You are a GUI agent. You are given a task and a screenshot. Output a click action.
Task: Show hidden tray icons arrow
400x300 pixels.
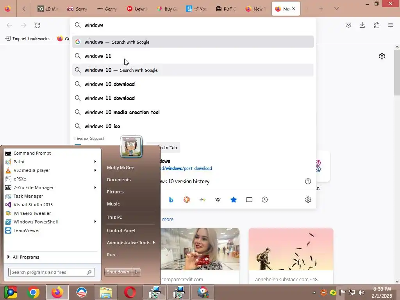[x=314, y=293]
